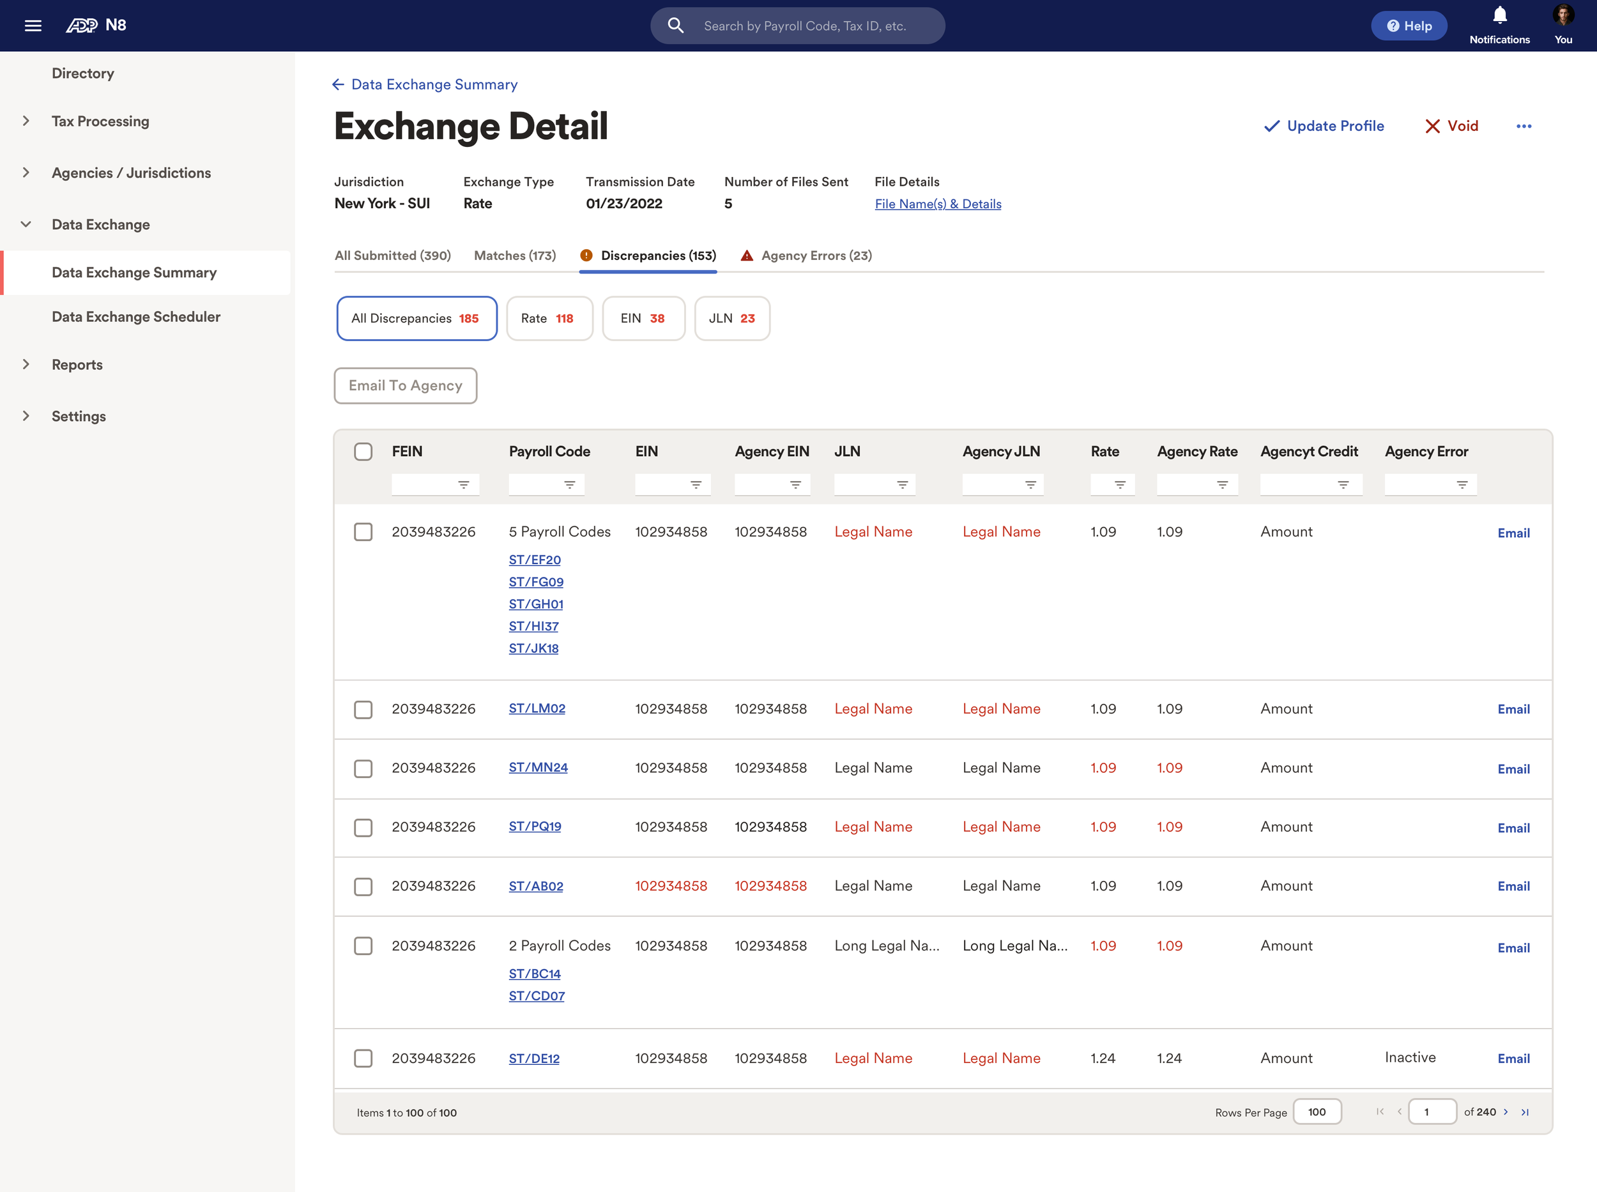The width and height of the screenshot is (1597, 1192).
Task: Check the row with payroll code ST/LM02
Action: (363, 709)
